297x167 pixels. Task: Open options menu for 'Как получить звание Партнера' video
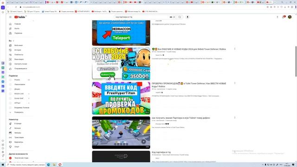click(235, 117)
